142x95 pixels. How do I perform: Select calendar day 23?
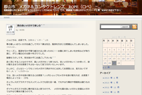tap(128, 59)
